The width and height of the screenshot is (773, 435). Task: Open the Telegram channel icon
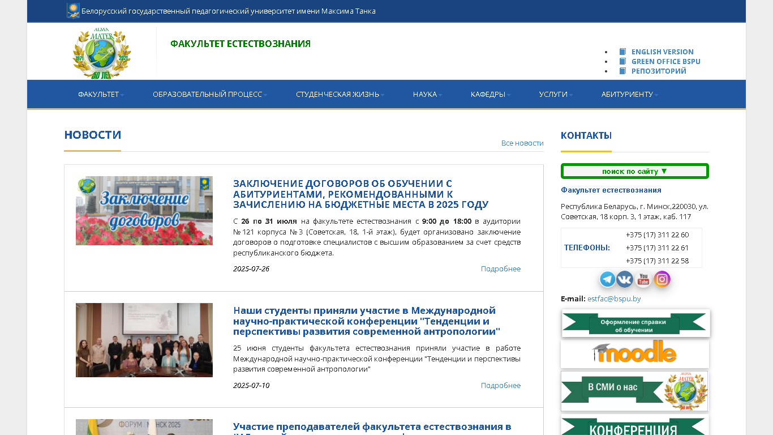coord(608,279)
